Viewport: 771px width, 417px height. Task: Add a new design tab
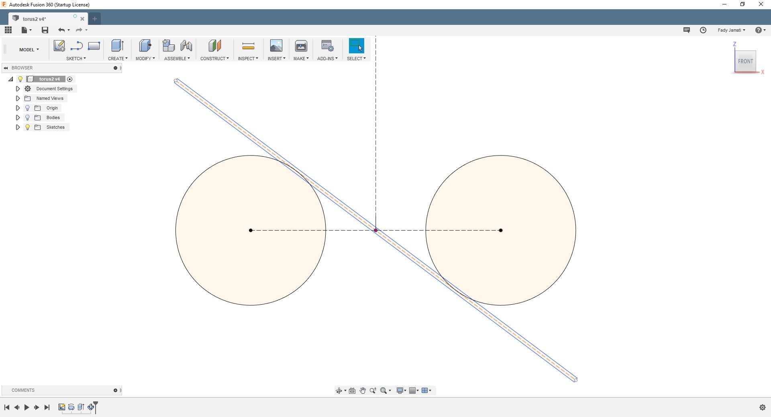click(x=95, y=19)
